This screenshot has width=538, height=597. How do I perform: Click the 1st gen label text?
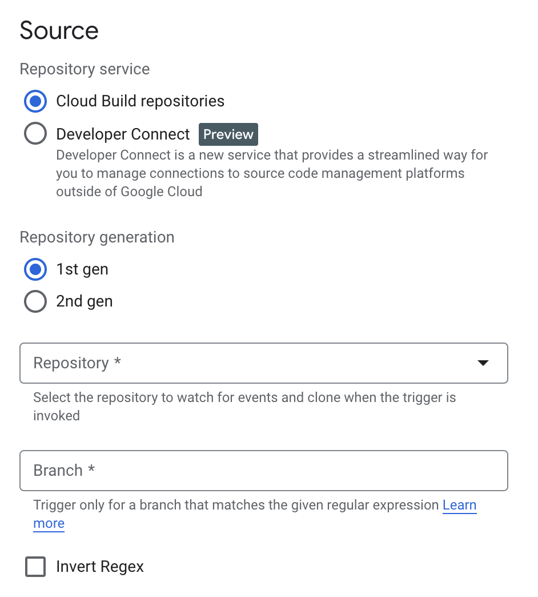point(82,269)
